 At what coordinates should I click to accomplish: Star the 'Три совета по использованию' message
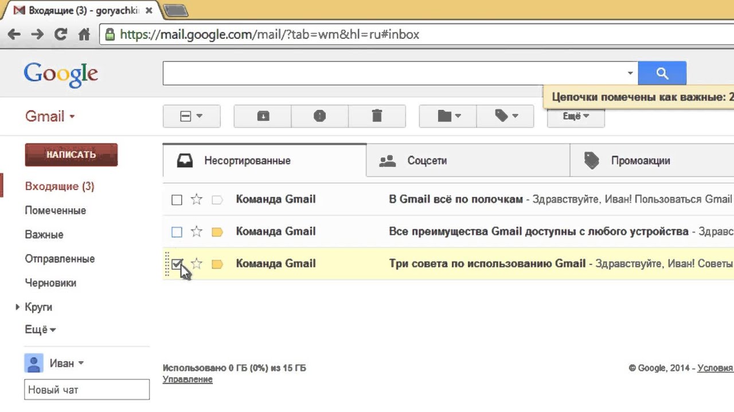pyautogui.click(x=197, y=263)
